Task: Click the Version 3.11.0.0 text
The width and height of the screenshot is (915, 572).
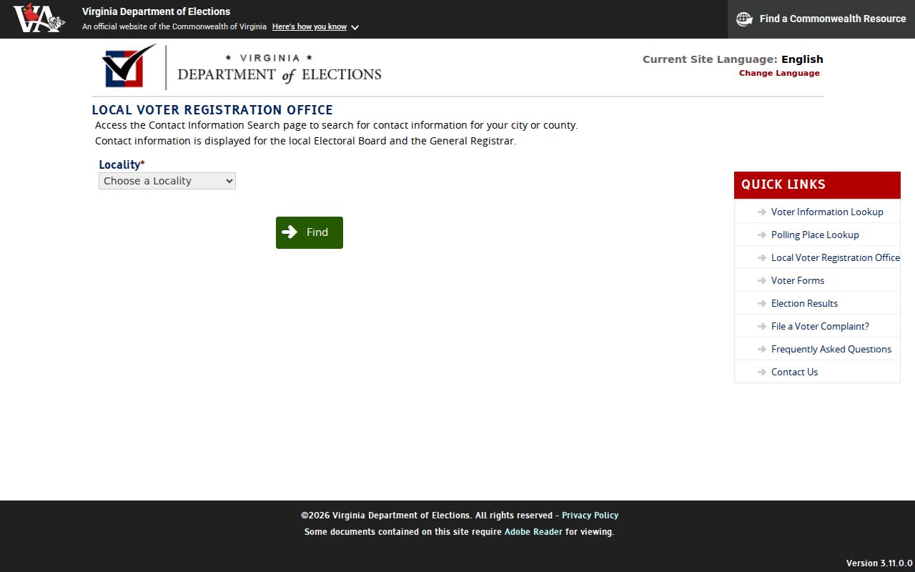Action: pos(879,563)
